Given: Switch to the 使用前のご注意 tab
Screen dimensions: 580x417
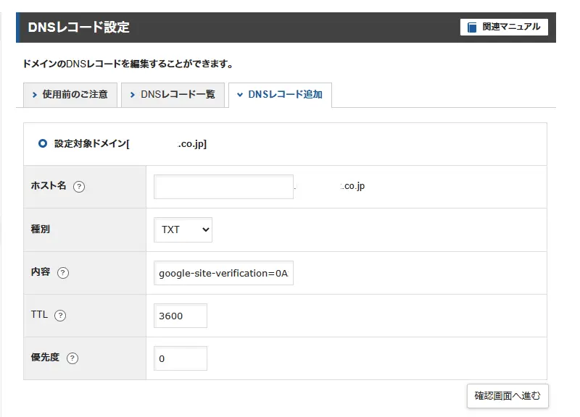Looking at the screenshot, I should [x=70, y=95].
